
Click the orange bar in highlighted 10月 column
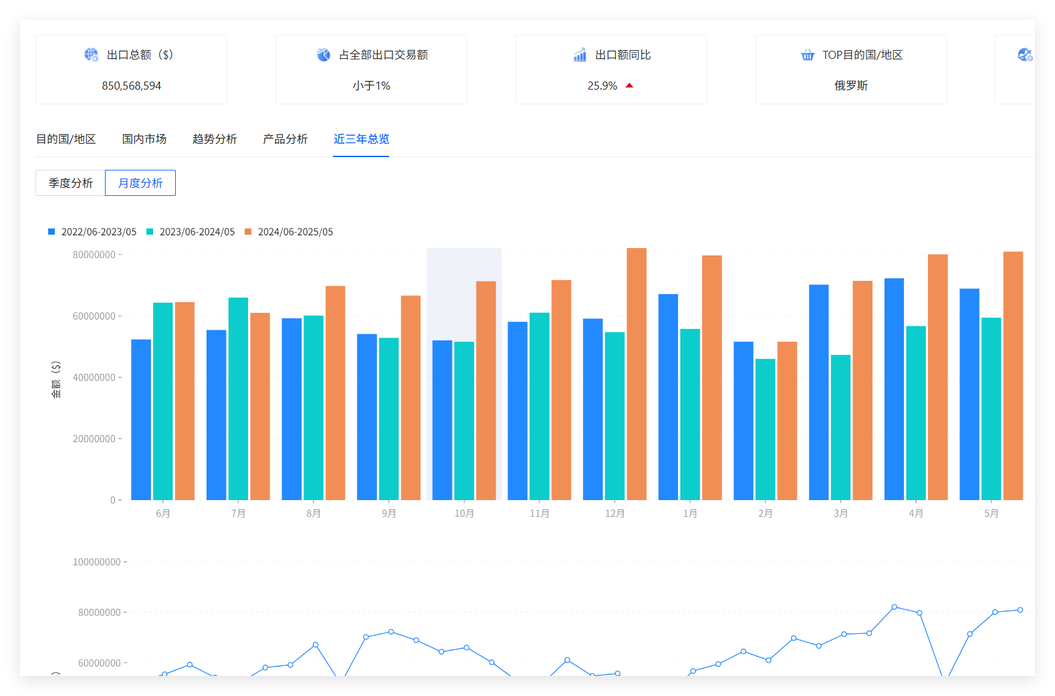[x=486, y=390]
